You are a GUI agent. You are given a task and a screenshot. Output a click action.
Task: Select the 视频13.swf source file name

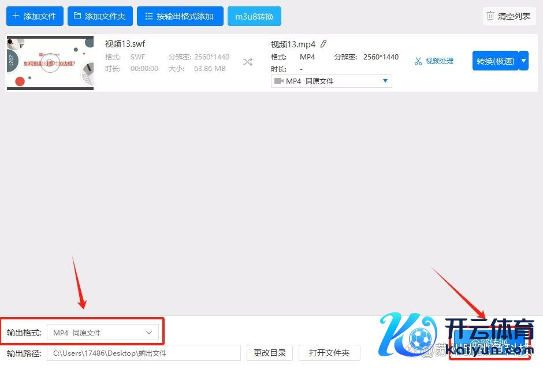tap(125, 44)
